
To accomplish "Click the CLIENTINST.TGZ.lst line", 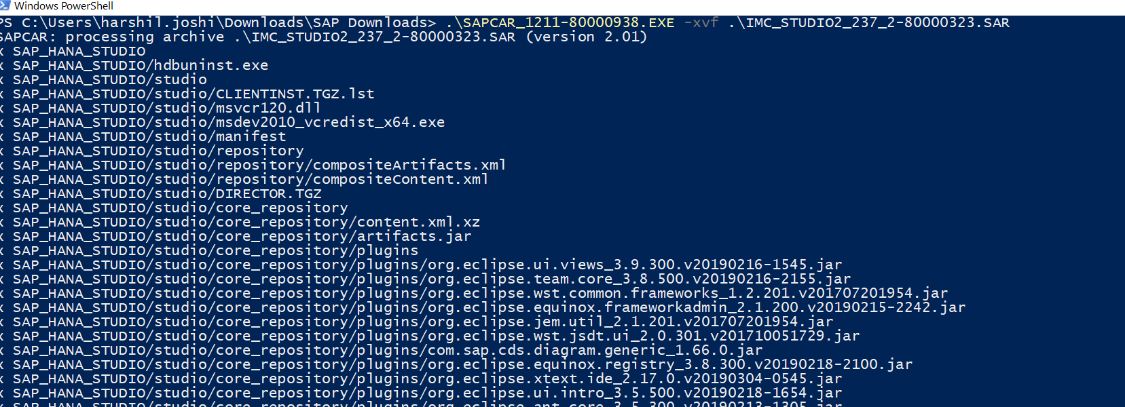I will click(x=193, y=94).
